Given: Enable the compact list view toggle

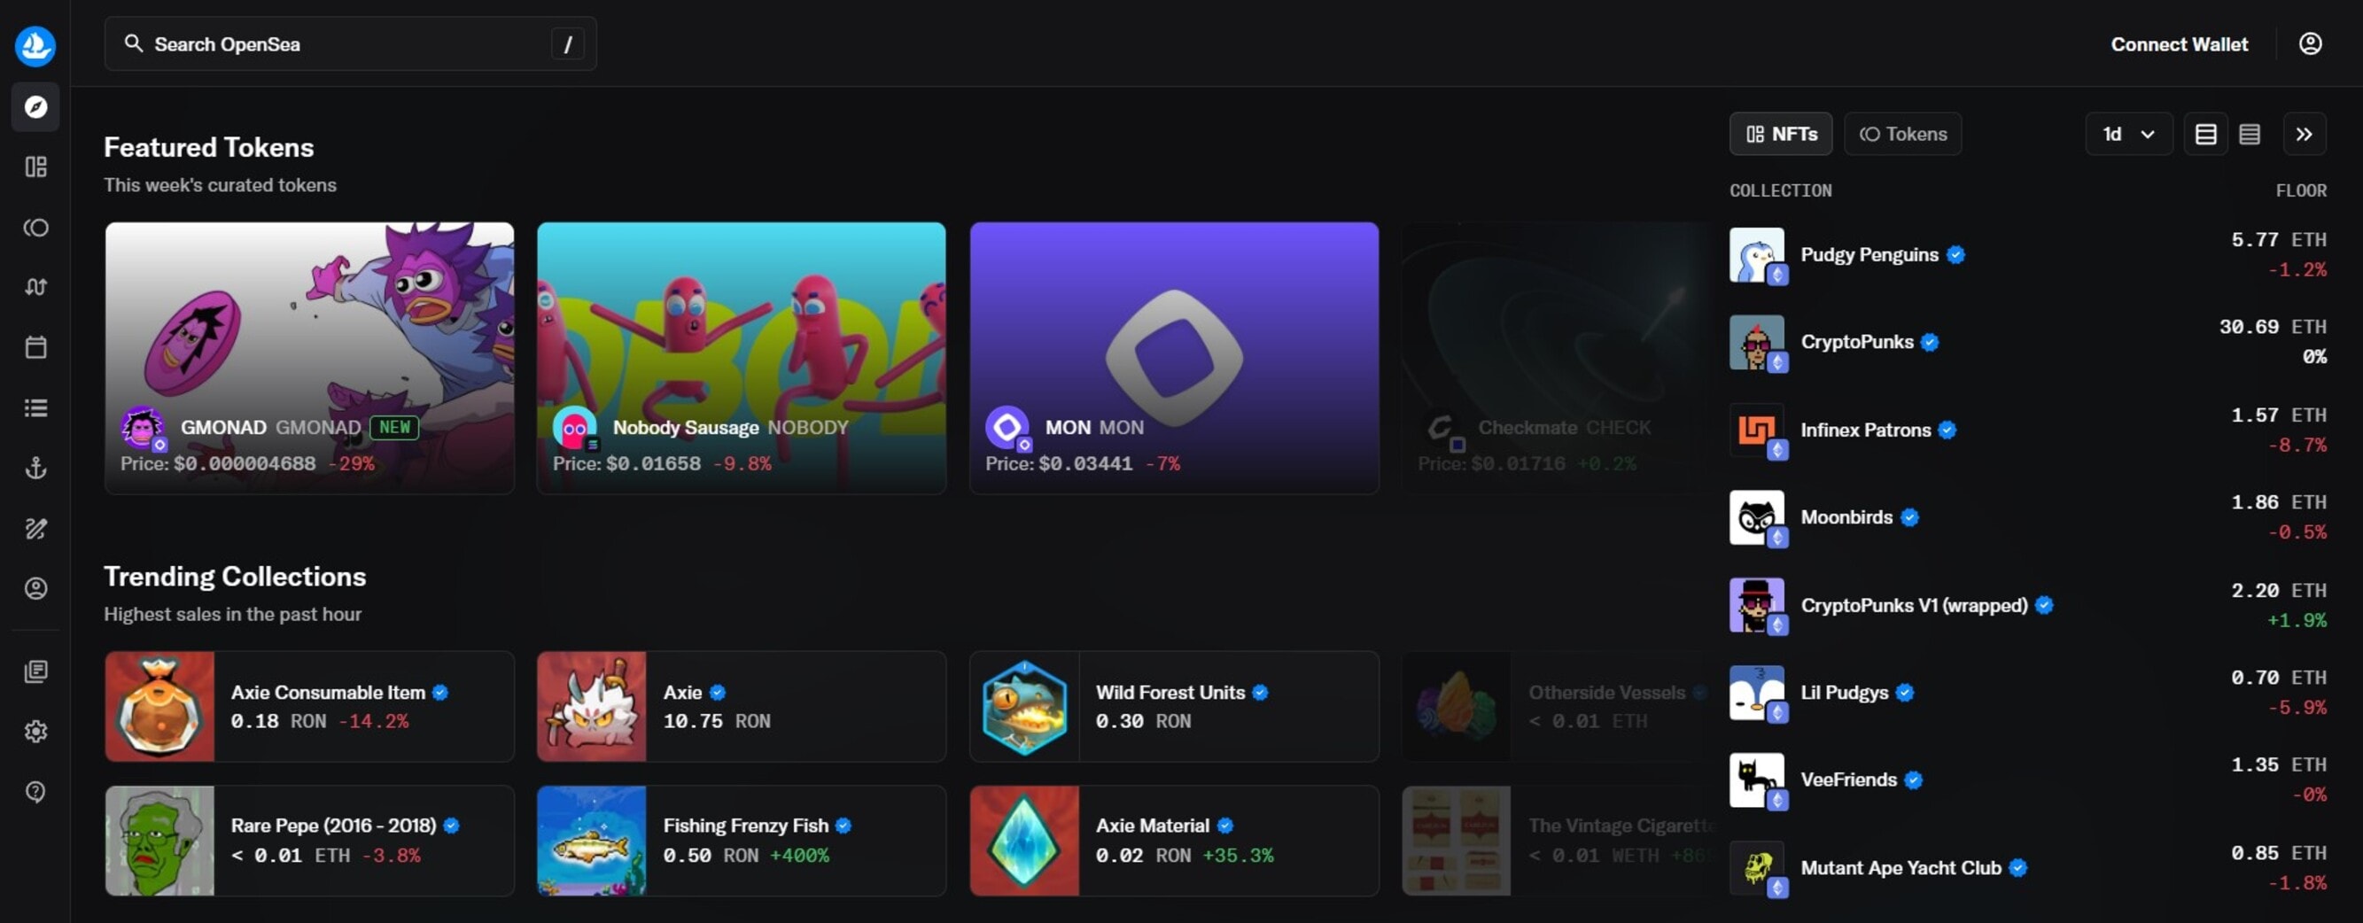Looking at the screenshot, I should coord(2250,133).
